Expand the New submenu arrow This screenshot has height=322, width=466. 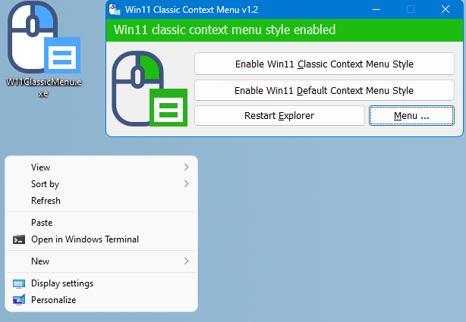coord(187,261)
